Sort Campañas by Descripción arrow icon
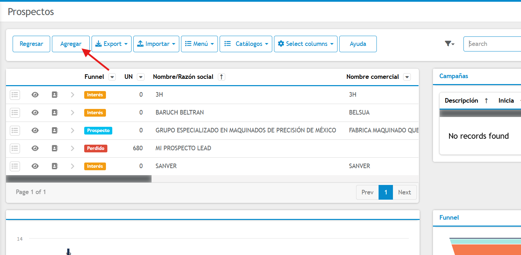Screen dimensions: 521x255 [486, 101]
